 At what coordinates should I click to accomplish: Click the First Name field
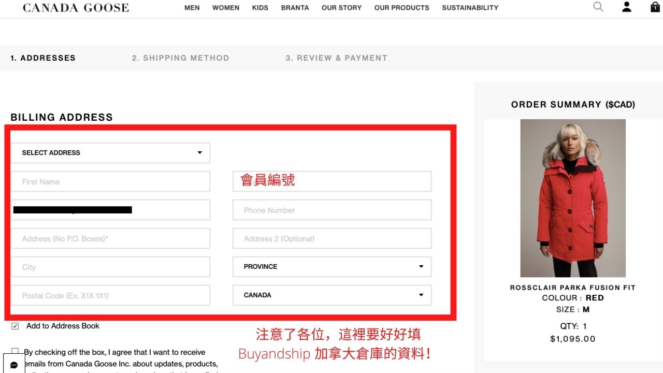pos(110,182)
